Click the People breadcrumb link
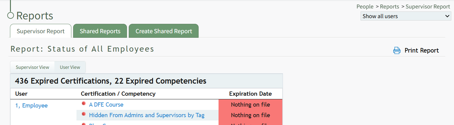454x125 pixels. tap(365, 7)
